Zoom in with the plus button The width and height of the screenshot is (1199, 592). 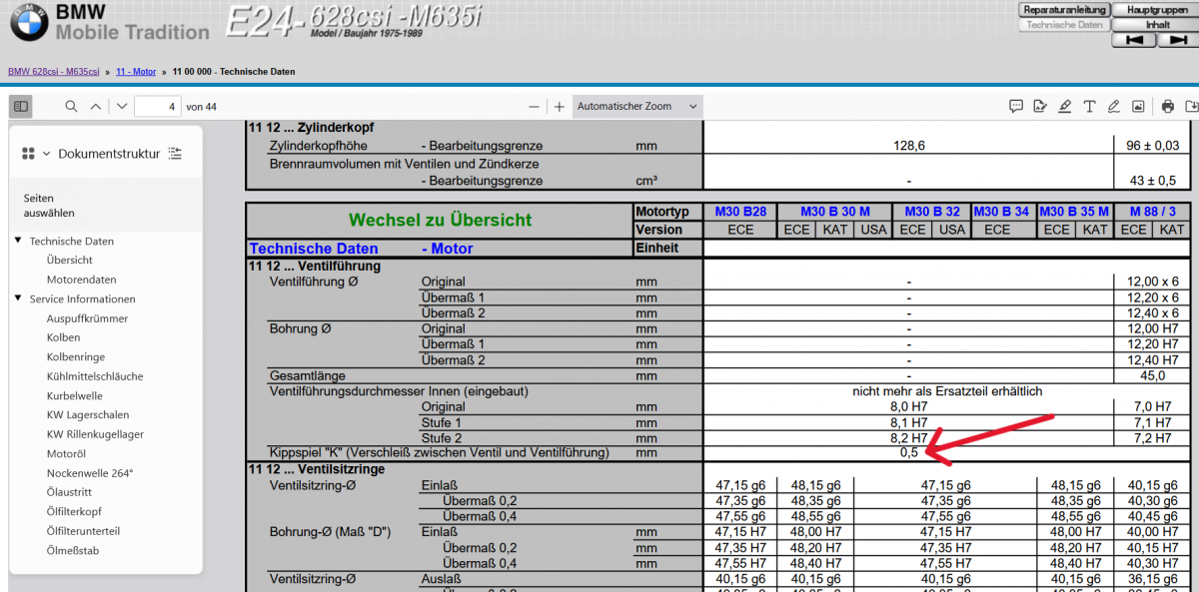tap(560, 107)
